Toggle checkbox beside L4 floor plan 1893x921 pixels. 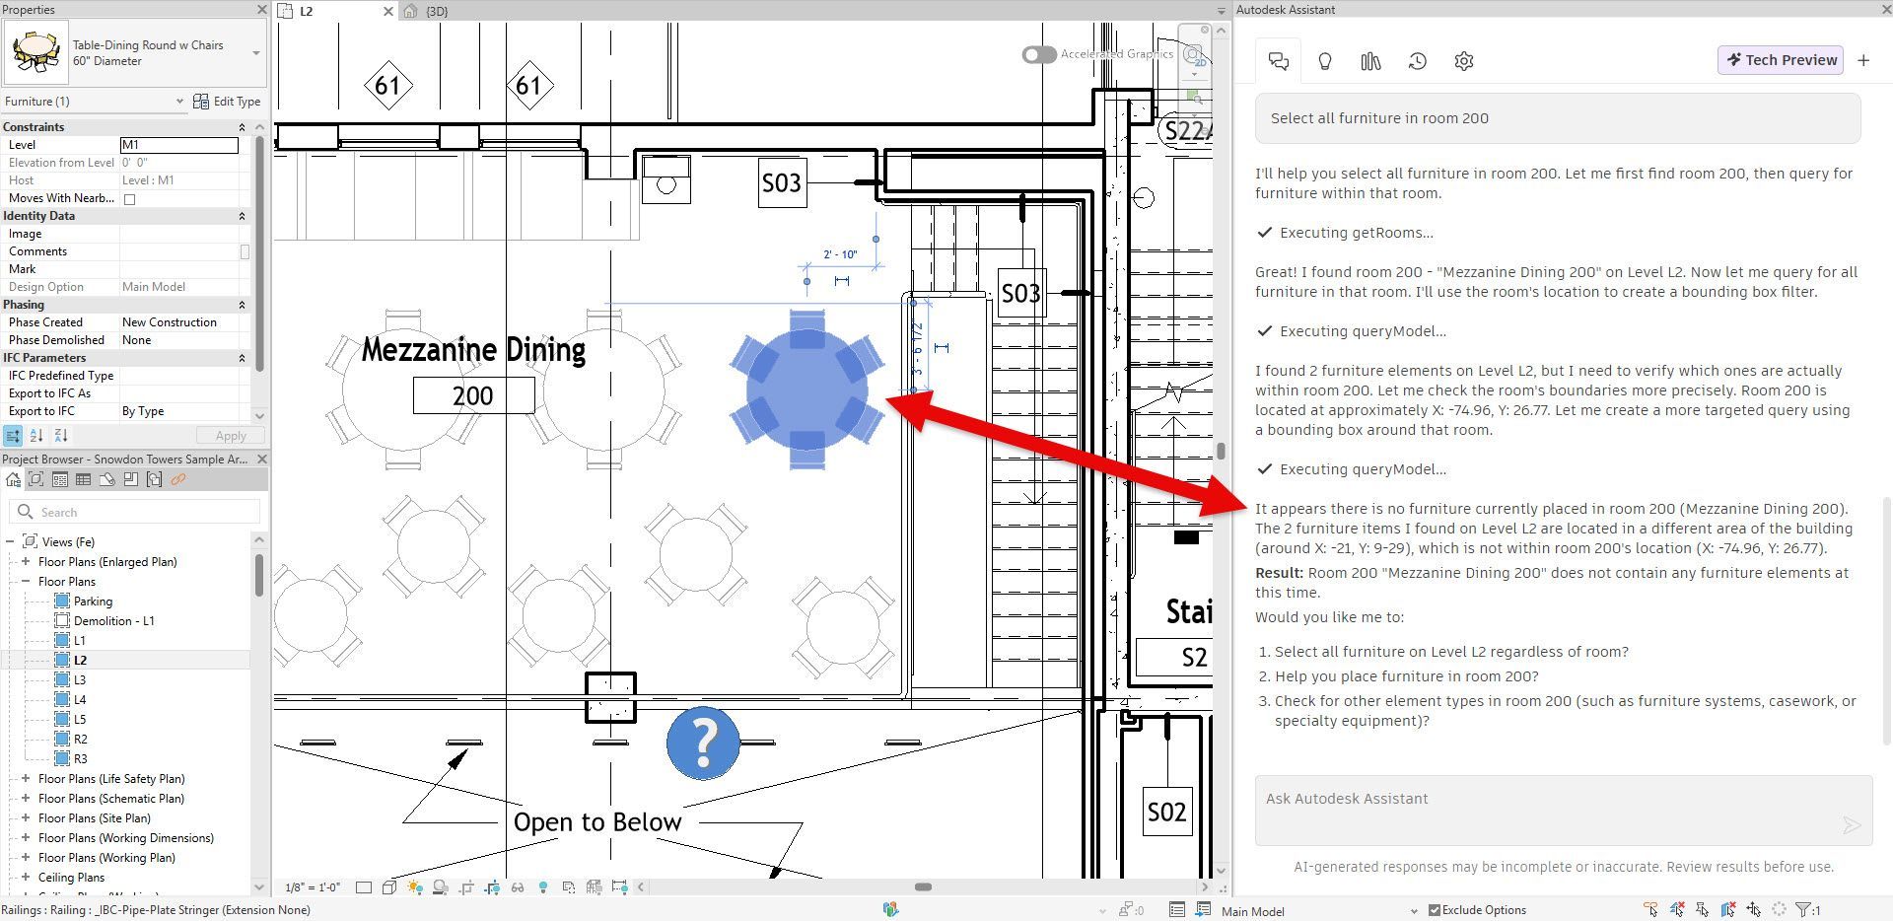tap(62, 700)
